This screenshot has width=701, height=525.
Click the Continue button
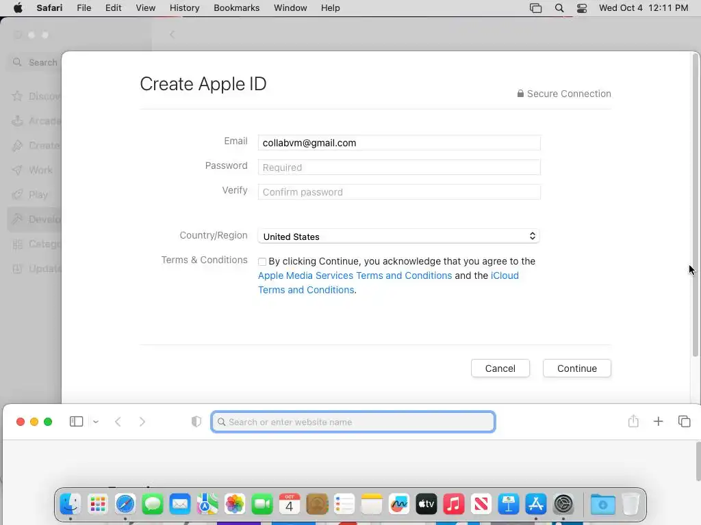(x=576, y=368)
